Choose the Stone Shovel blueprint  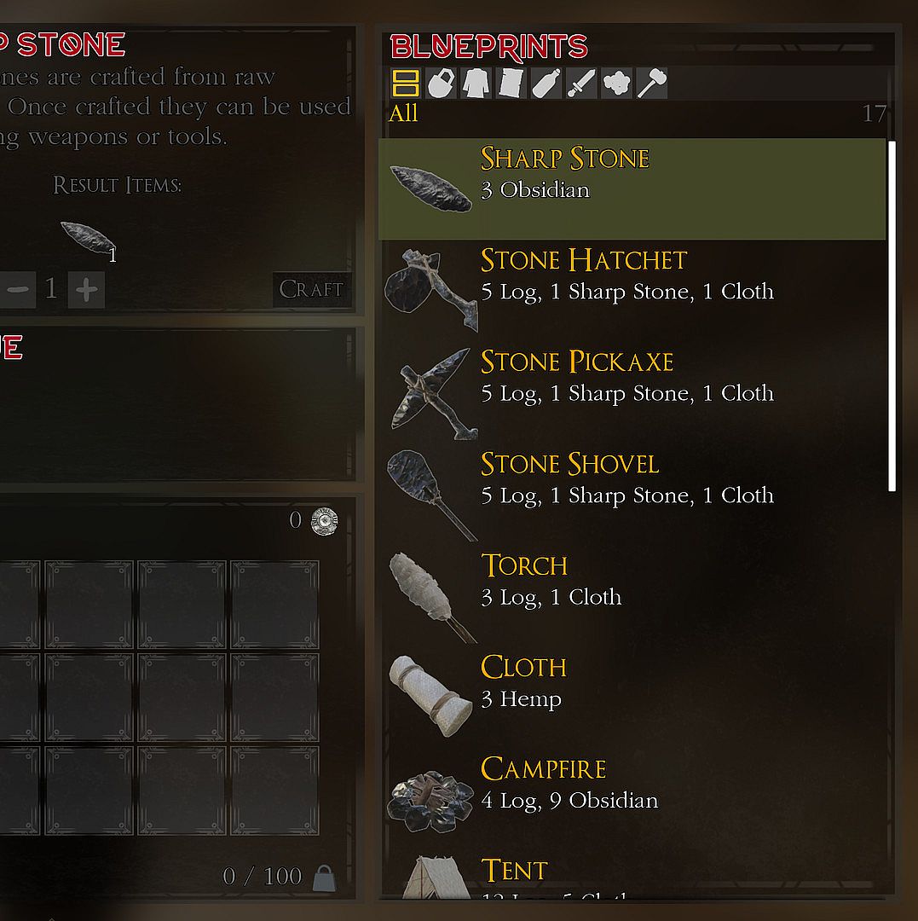tap(632, 494)
